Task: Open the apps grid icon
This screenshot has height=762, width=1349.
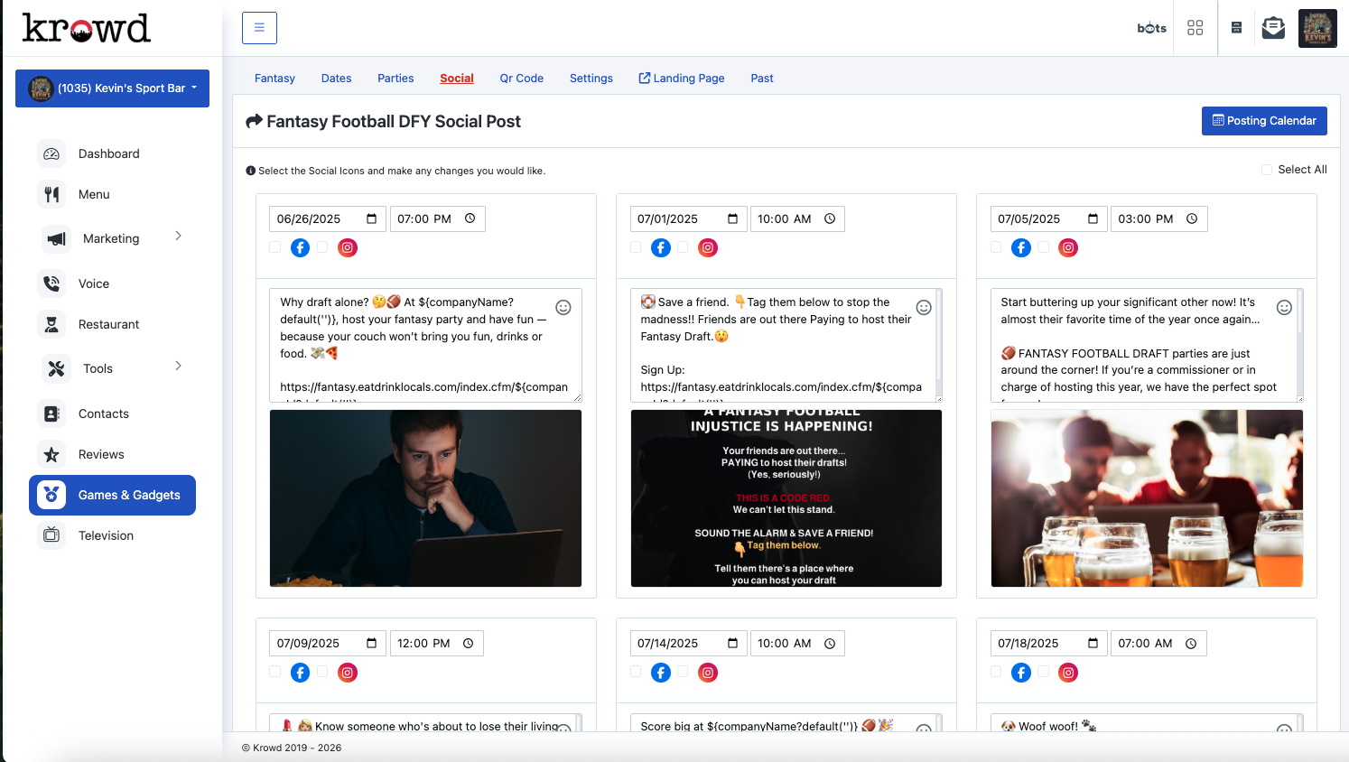Action: (1195, 28)
